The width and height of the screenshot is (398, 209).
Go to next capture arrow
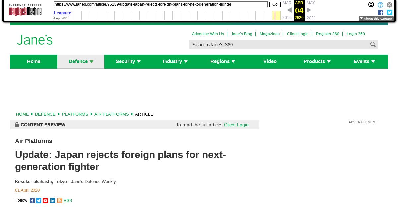pyautogui.click(x=309, y=10)
